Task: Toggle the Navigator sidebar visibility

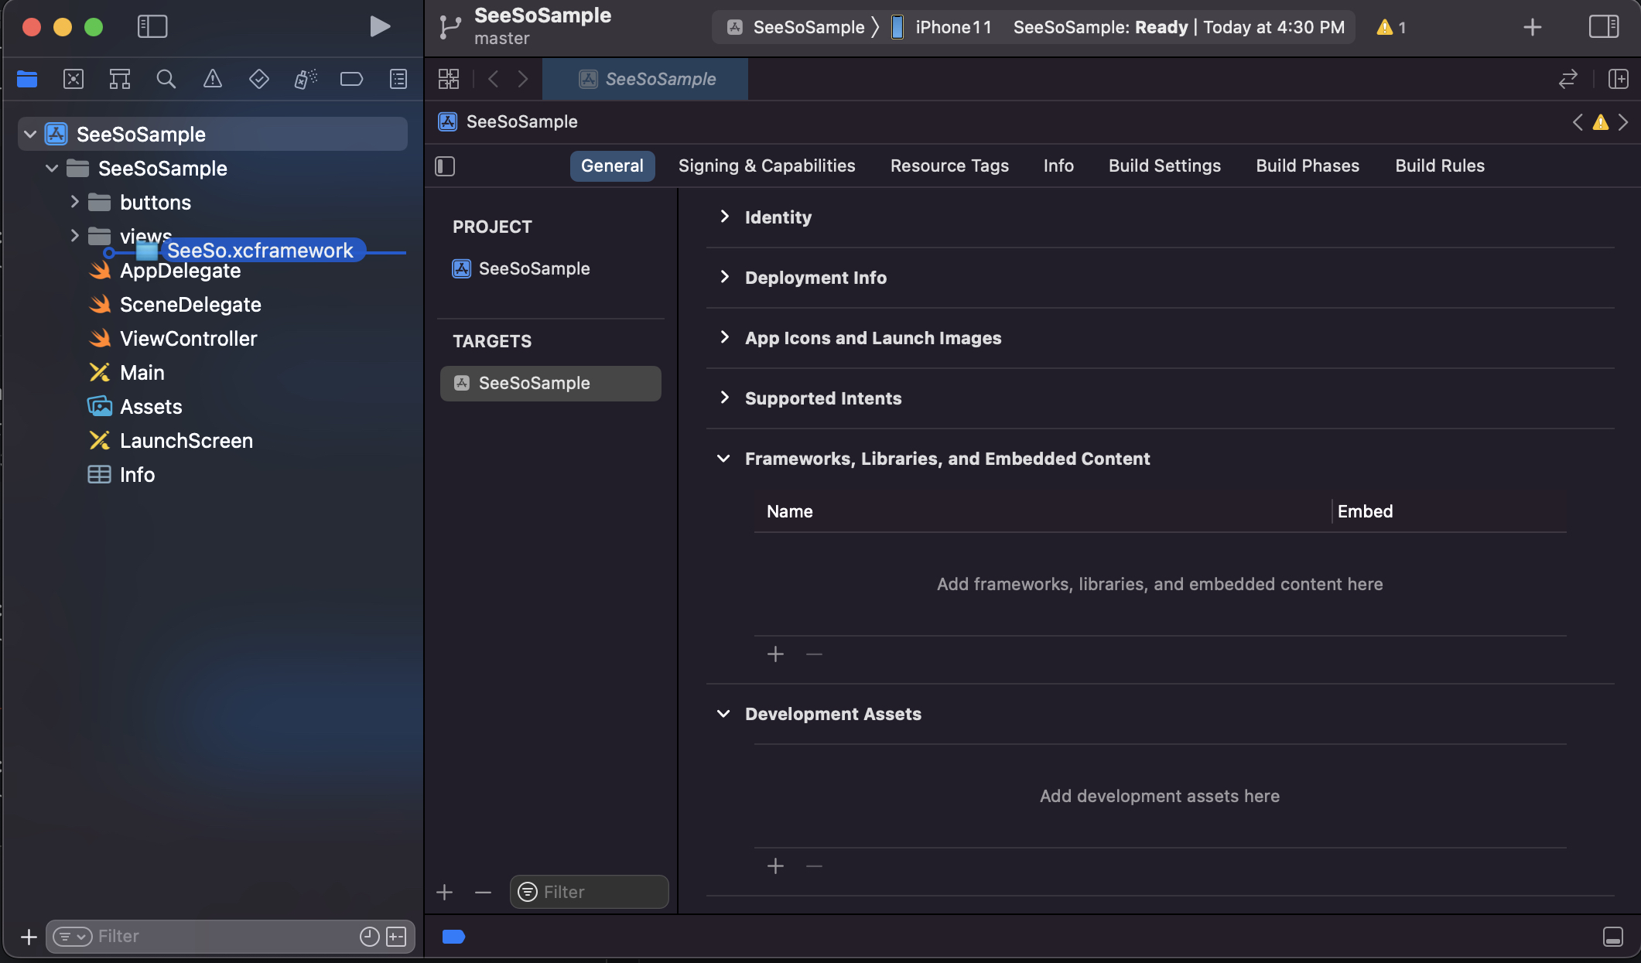Action: coord(152,26)
